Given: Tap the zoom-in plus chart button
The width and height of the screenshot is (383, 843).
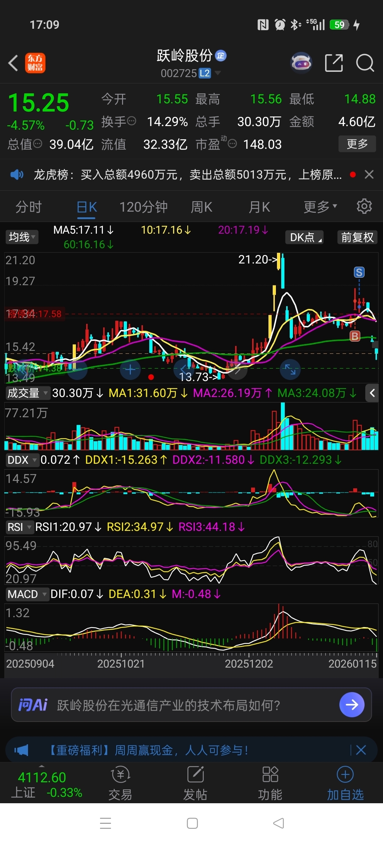Looking at the screenshot, I should click(130, 370).
